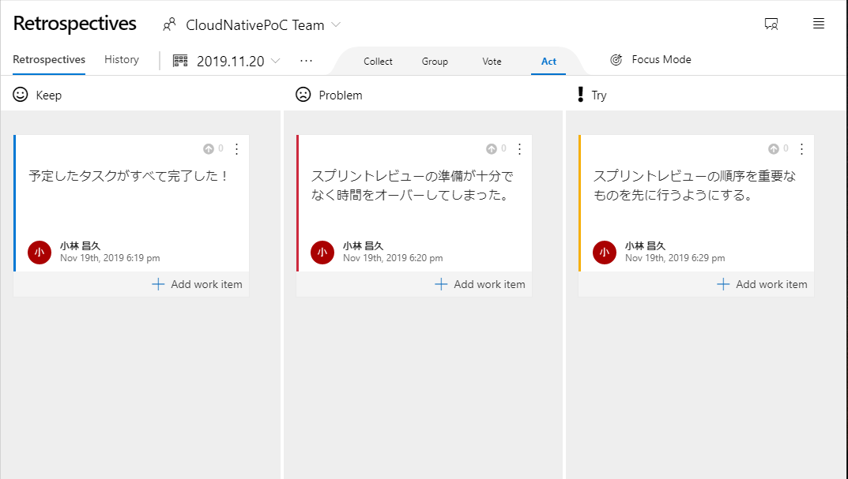
Task: Open the feedback speech-bubble icon top right
Action: (771, 24)
